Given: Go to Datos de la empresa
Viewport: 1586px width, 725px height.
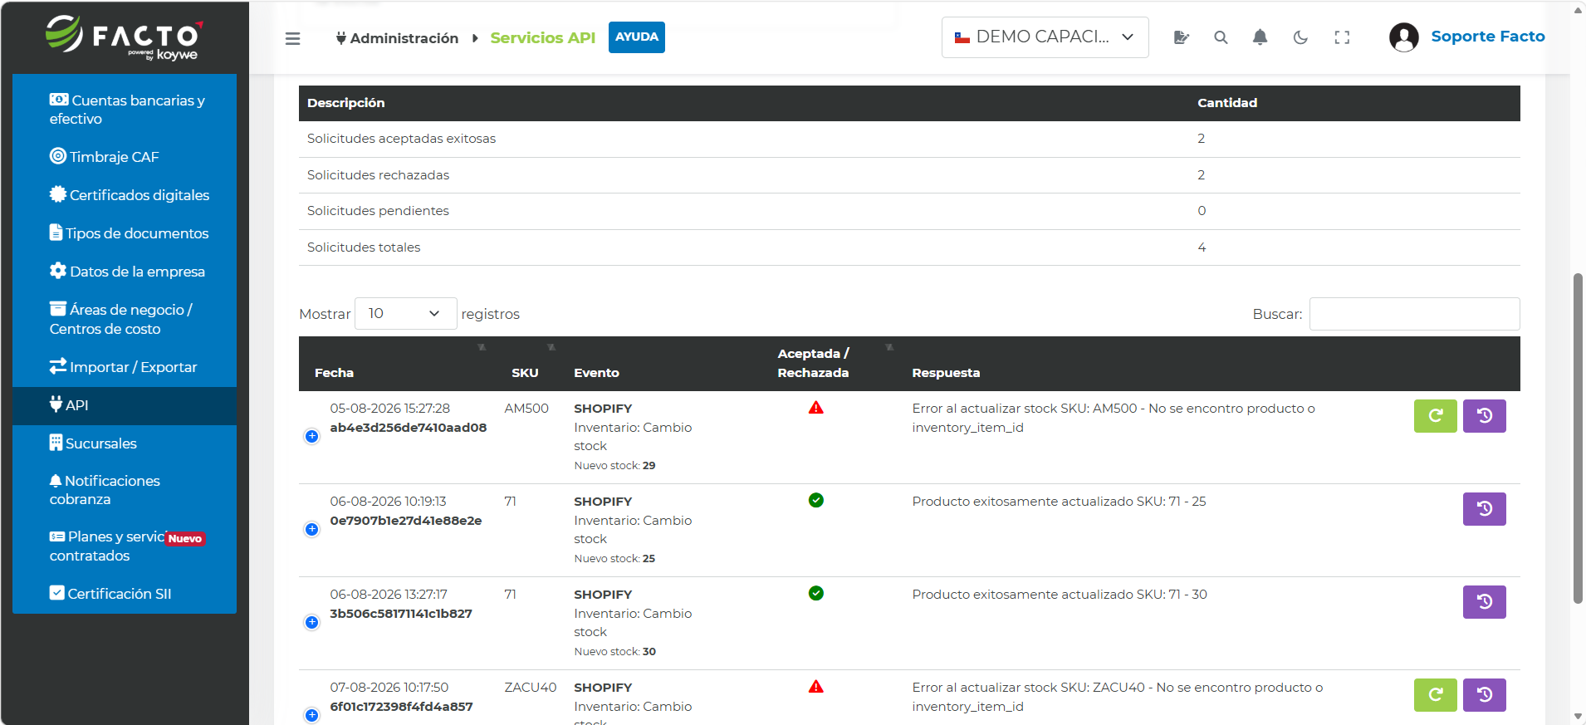Looking at the screenshot, I should coord(125,272).
